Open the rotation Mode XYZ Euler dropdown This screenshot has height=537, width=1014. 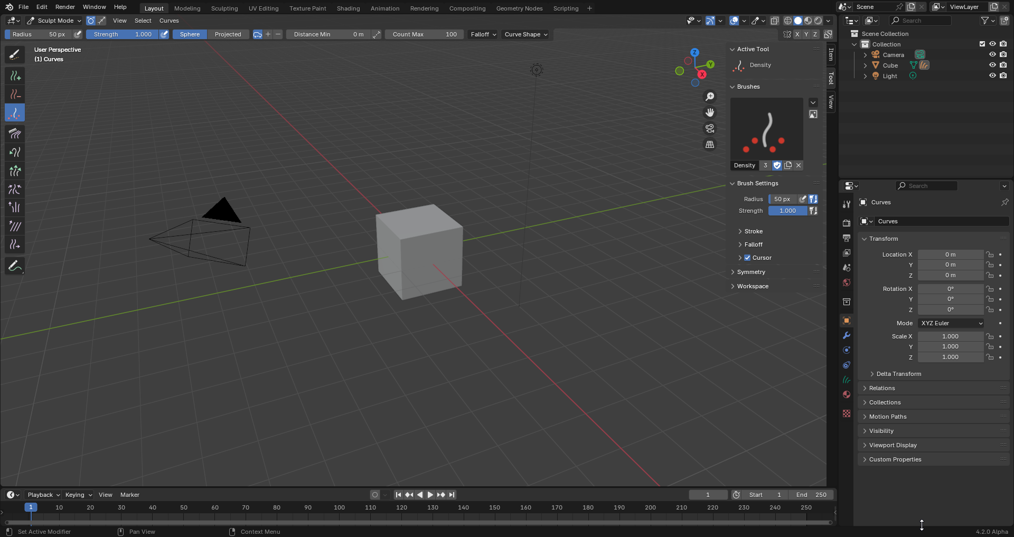[951, 323]
